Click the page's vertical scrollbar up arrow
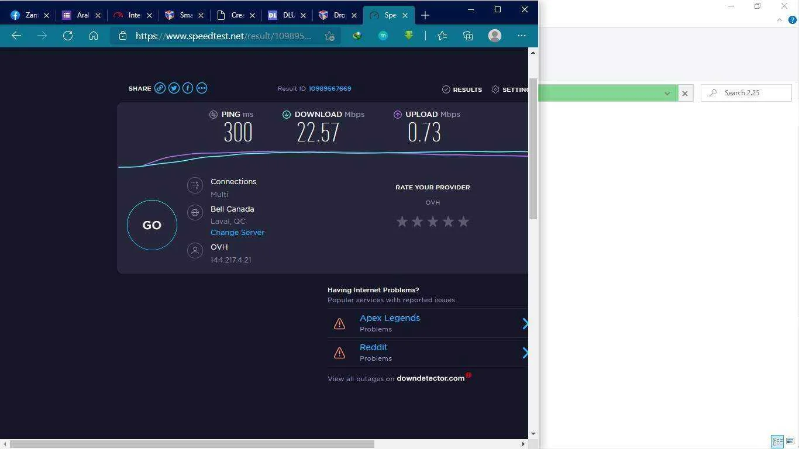Screen dimensions: 799x449 [x=533, y=53]
